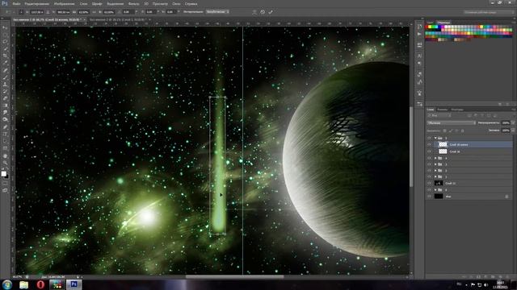Select the Pen tool

(5, 127)
